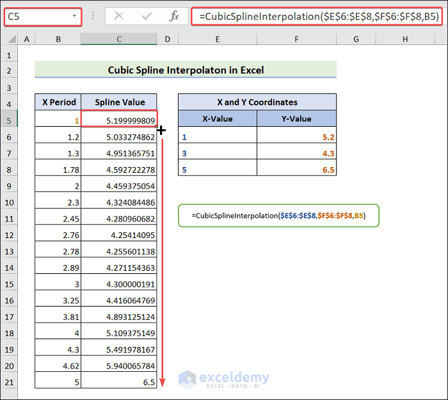Select column A header

27,39
